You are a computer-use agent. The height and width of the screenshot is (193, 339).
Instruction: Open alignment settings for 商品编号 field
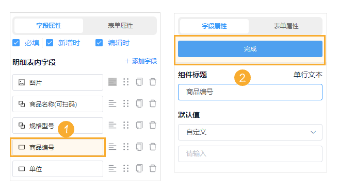(x=112, y=147)
